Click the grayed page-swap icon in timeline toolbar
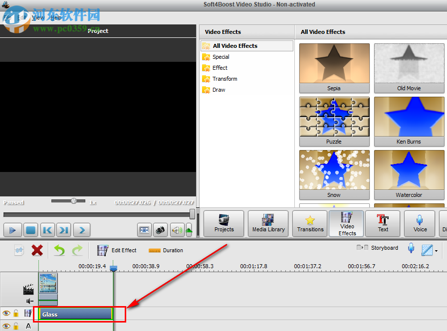Screen dimensions: 447x331 pyautogui.click(x=19, y=250)
